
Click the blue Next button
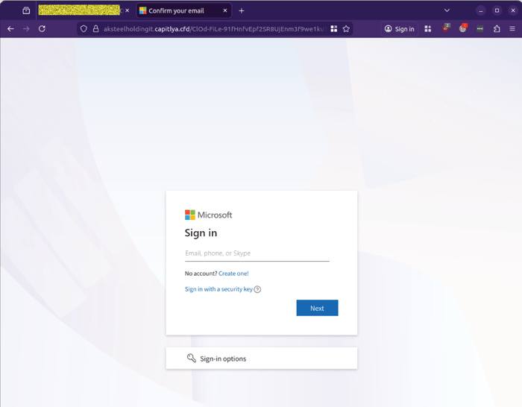[317, 308]
